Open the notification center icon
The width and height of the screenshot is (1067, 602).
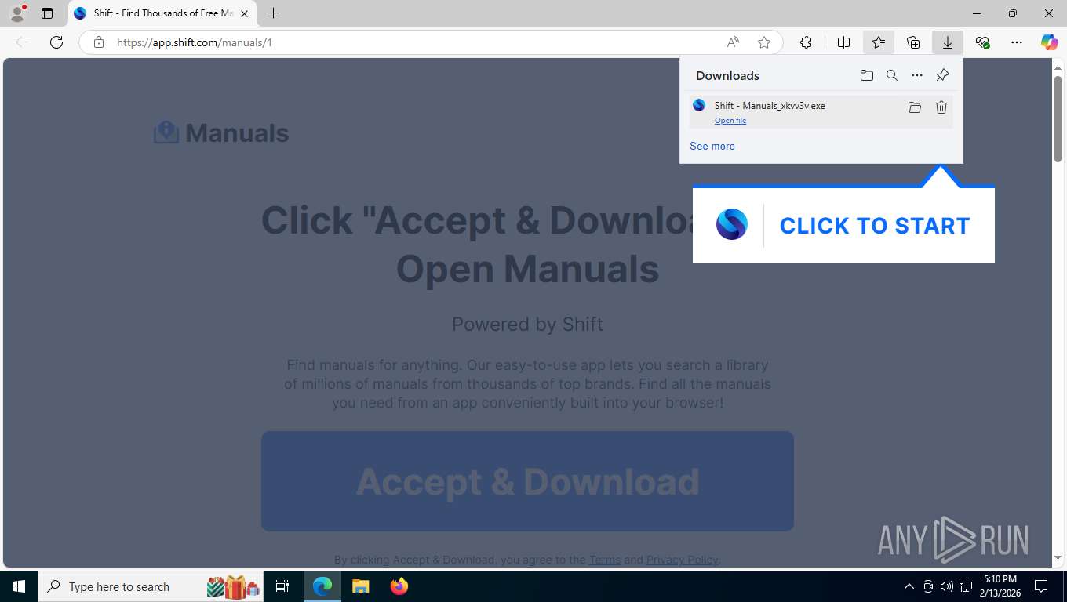[1041, 586]
